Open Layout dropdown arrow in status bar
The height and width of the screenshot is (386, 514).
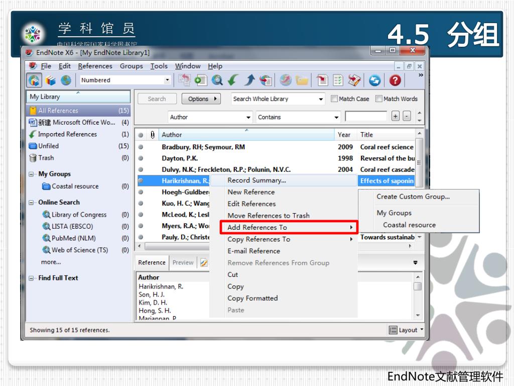422,329
